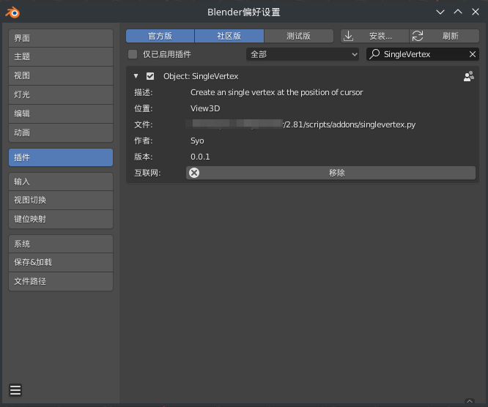Maximize window with the up chevron
This screenshot has height=407, width=488.
click(x=458, y=12)
